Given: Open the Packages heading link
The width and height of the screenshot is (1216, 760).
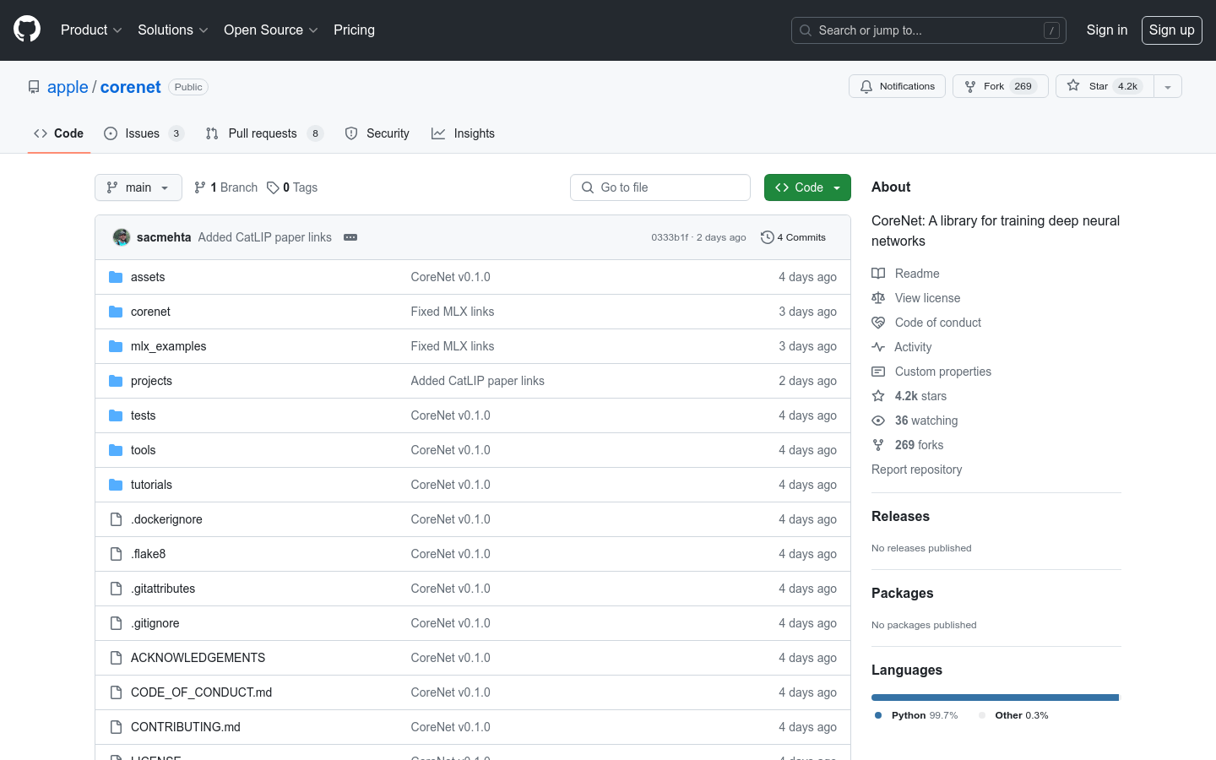Looking at the screenshot, I should tap(902, 593).
